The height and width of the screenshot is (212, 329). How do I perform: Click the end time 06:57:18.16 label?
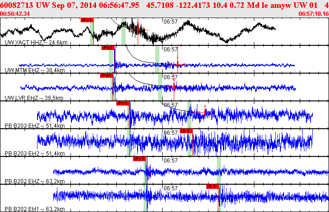[x=314, y=14]
